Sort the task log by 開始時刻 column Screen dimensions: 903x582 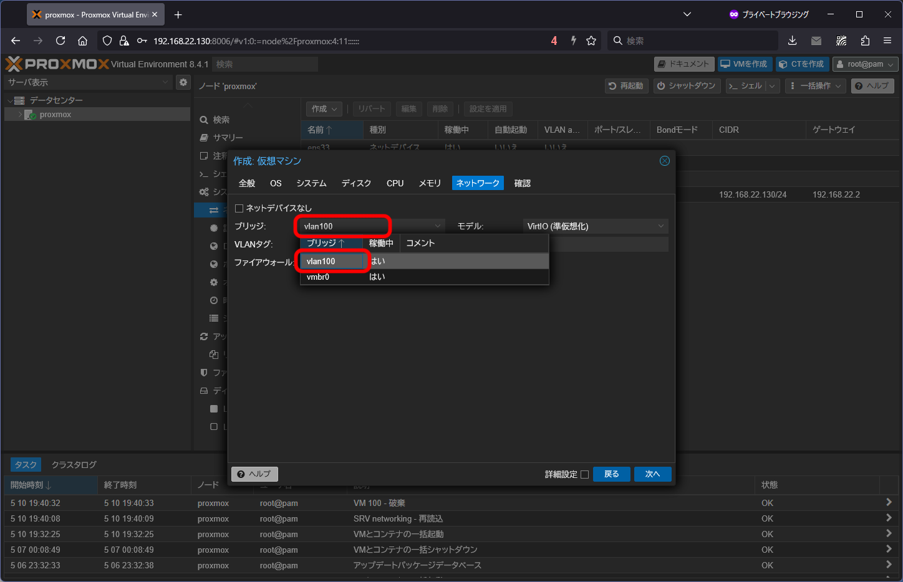50,485
